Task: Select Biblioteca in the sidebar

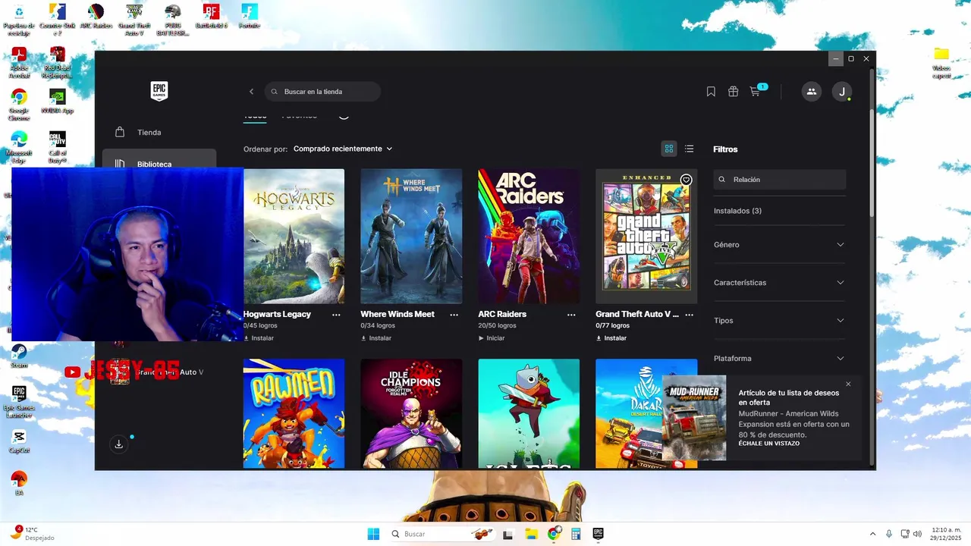Action: (159, 162)
